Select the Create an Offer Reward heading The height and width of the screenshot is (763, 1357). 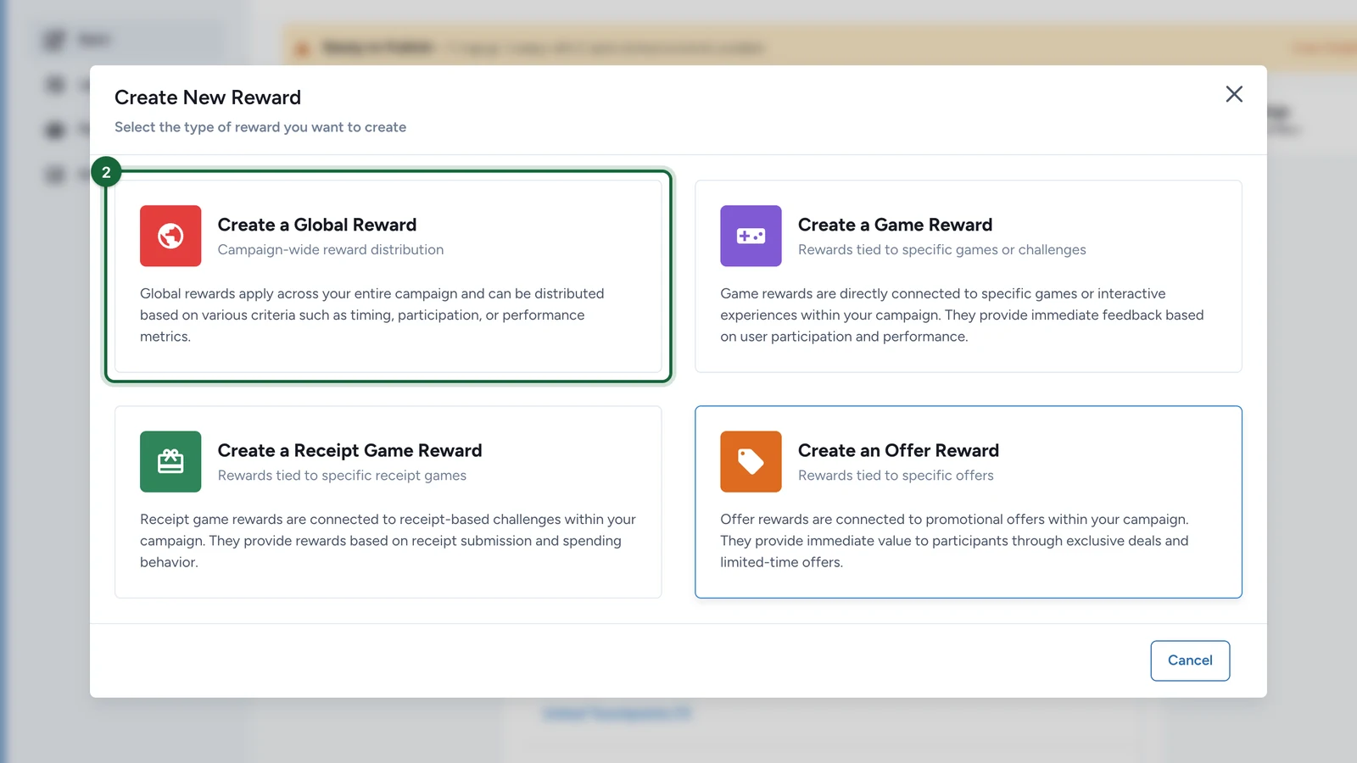point(898,450)
